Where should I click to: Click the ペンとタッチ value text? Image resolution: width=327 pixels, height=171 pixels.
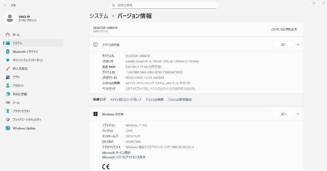pos(160,88)
